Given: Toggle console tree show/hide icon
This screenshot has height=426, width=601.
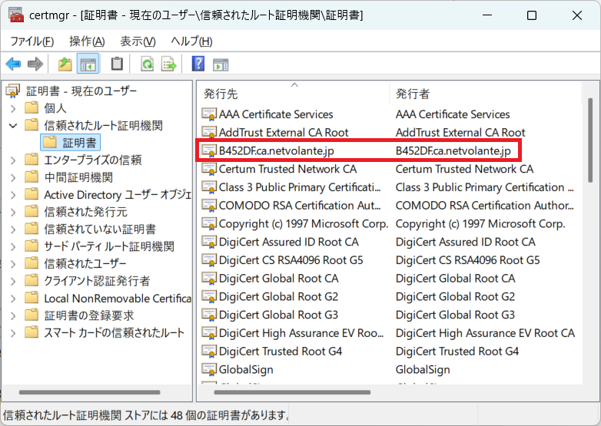Looking at the screenshot, I should (88, 64).
